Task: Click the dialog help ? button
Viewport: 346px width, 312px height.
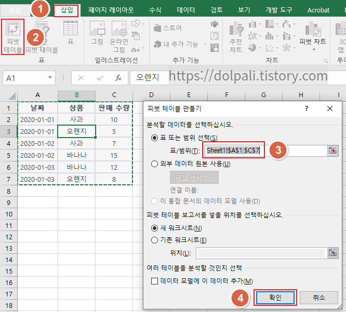Action: tap(307, 108)
